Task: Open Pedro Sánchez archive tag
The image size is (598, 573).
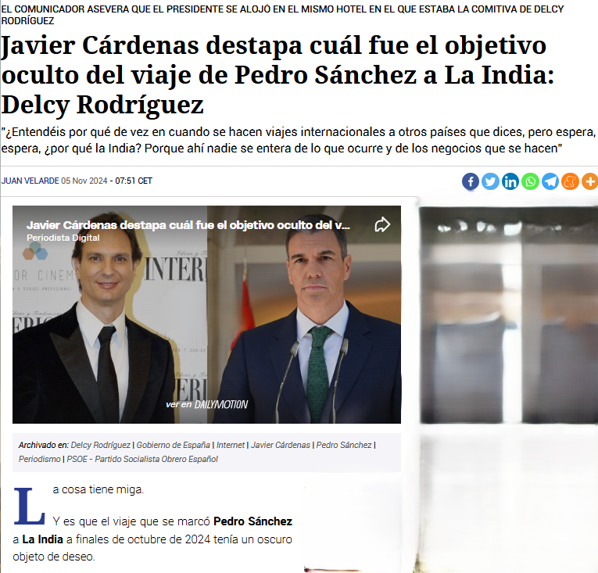Action: coord(344,445)
